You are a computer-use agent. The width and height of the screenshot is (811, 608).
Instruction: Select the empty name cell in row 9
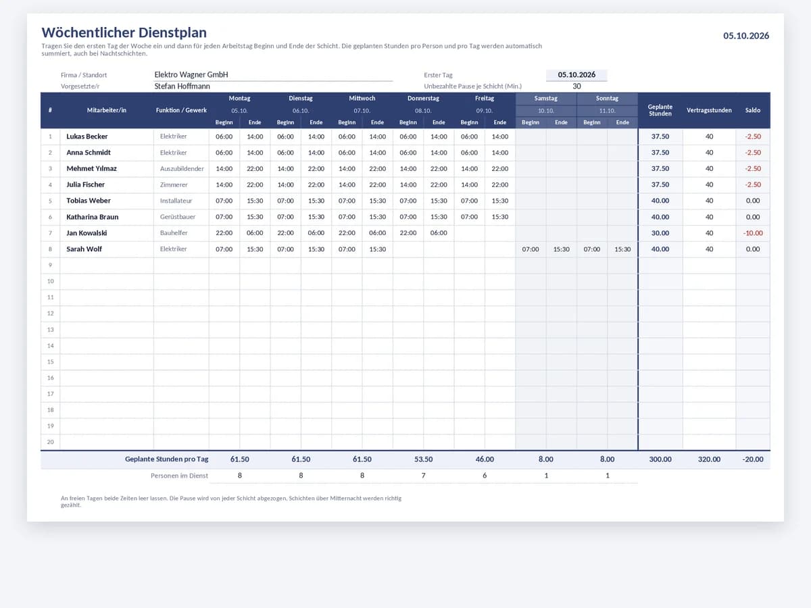(x=107, y=265)
